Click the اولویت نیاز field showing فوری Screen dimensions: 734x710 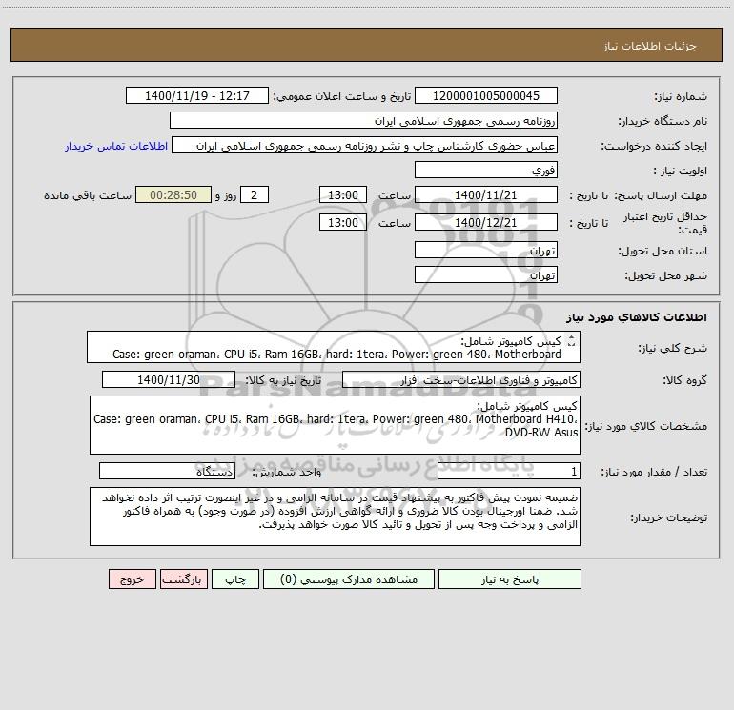pyautogui.click(x=486, y=170)
